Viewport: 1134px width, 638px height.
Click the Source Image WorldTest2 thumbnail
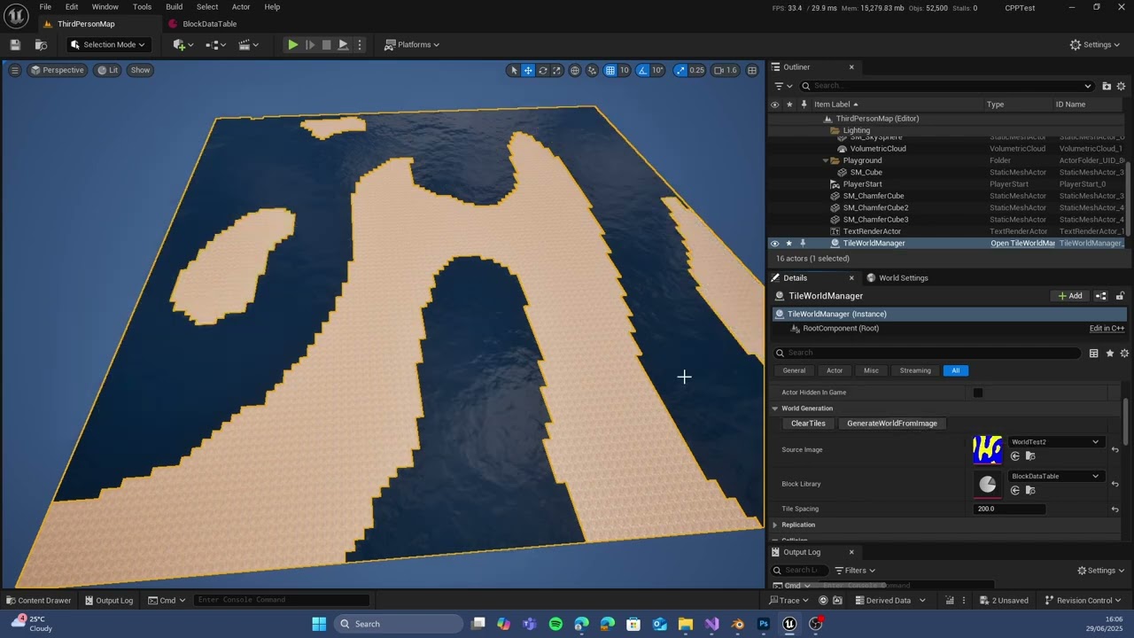click(x=987, y=449)
